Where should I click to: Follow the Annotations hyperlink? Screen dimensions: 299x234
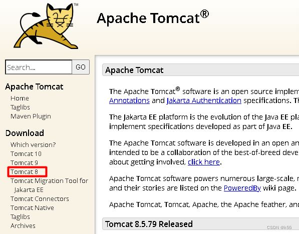(x=129, y=100)
